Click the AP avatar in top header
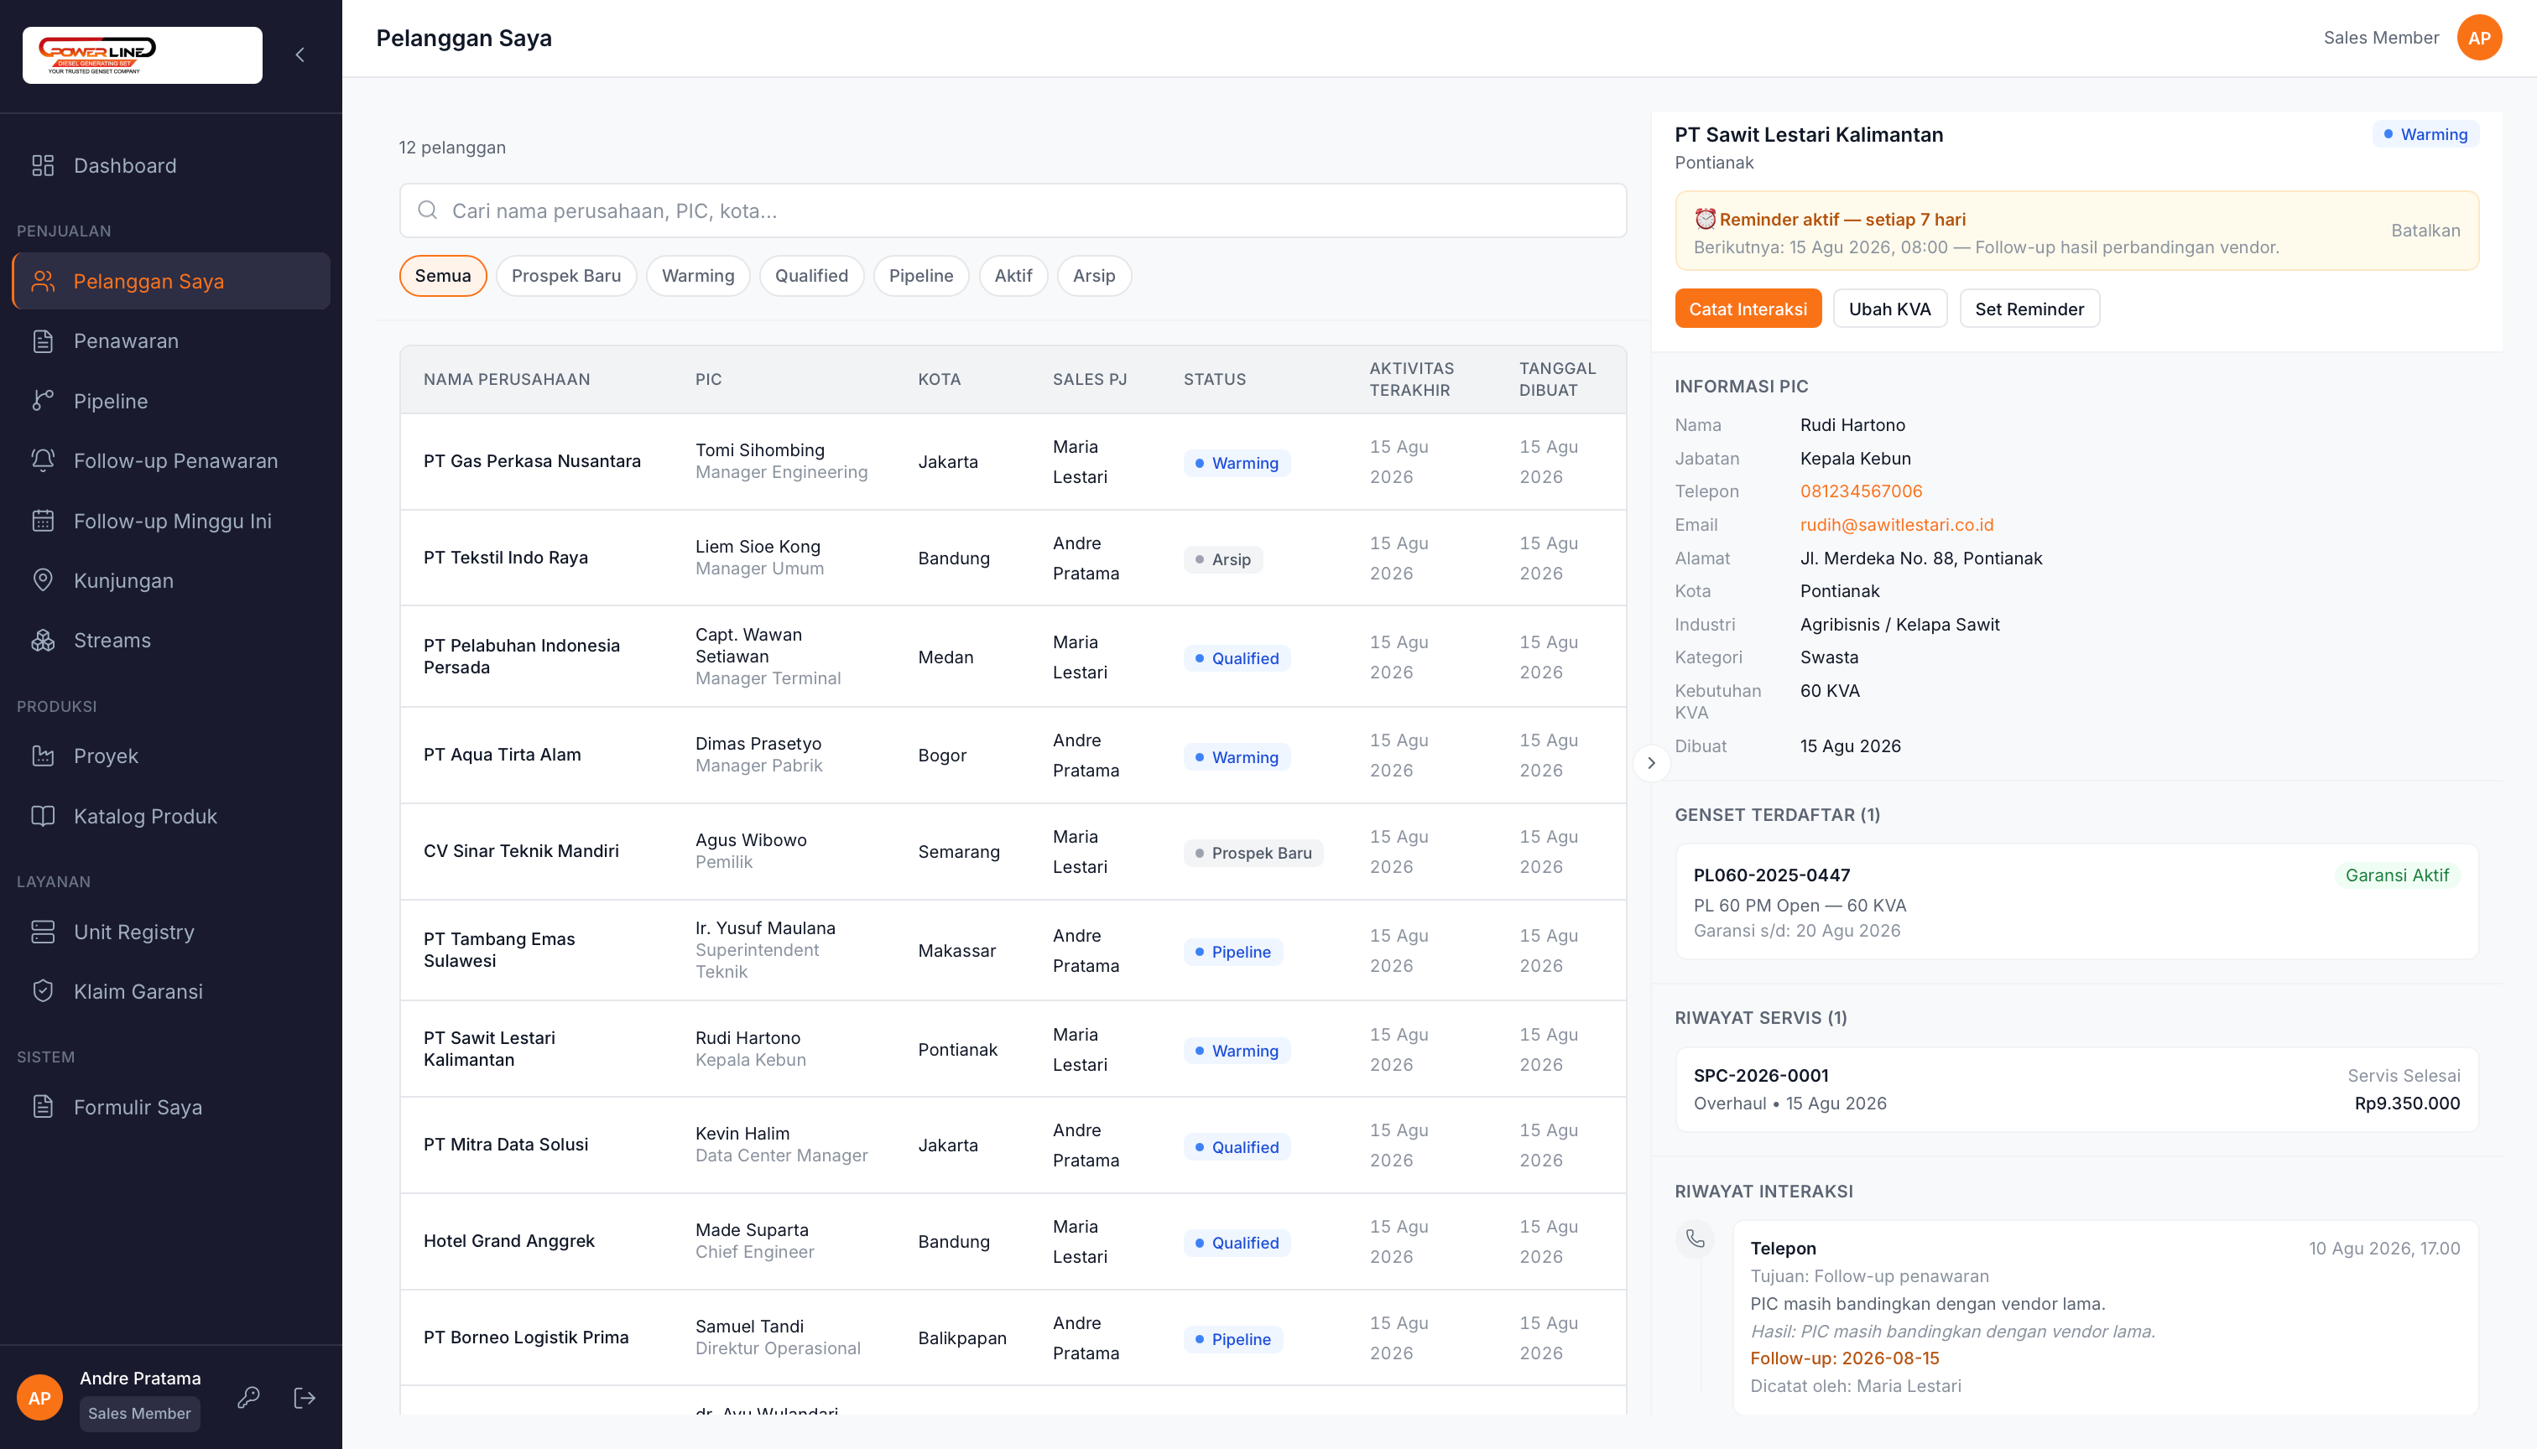Image resolution: width=2537 pixels, height=1449 pixels. [2479, 38]
